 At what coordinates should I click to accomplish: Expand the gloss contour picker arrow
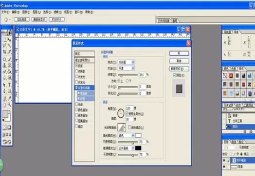(x=125, y=128)
